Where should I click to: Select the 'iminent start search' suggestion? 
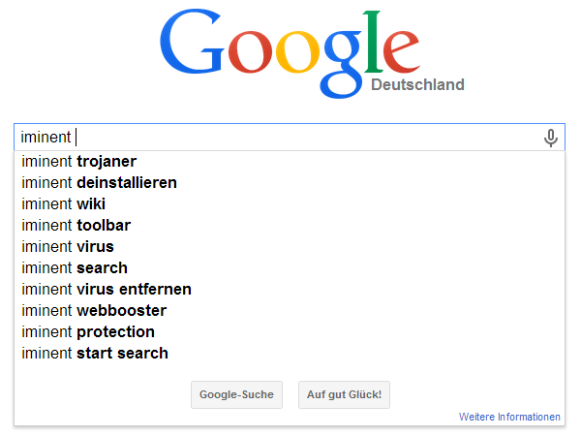point(290,353)
